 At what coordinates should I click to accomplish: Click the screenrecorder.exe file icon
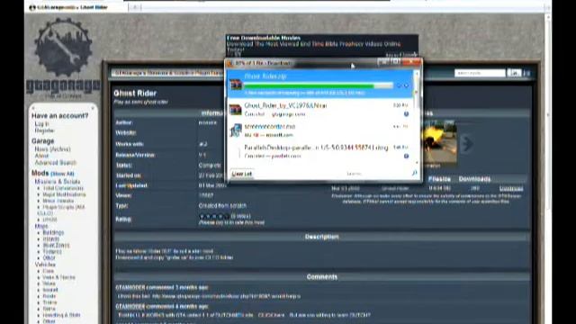[x=236, y=130]
